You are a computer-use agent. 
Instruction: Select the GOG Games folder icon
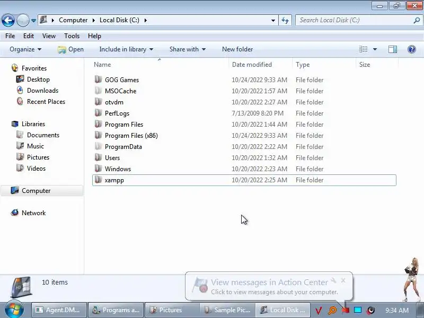click(x=99, y=79)
